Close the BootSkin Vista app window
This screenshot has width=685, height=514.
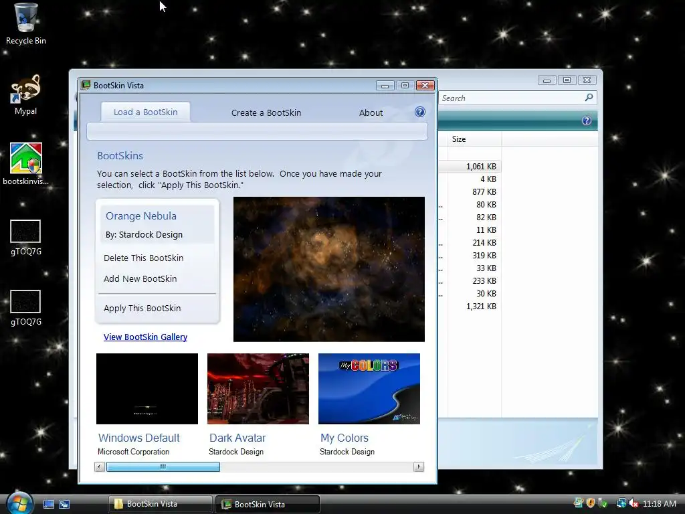(x=425, y=85)
